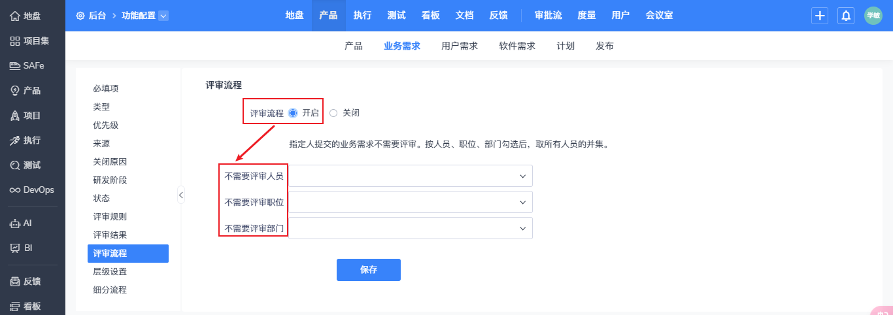893x315 pixels.
Task: Click the plus create button in header
Action: 820,16
